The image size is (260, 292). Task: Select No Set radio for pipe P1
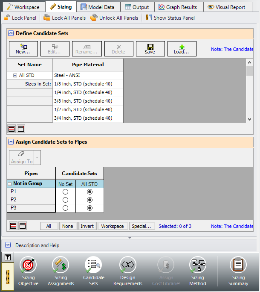66,192
